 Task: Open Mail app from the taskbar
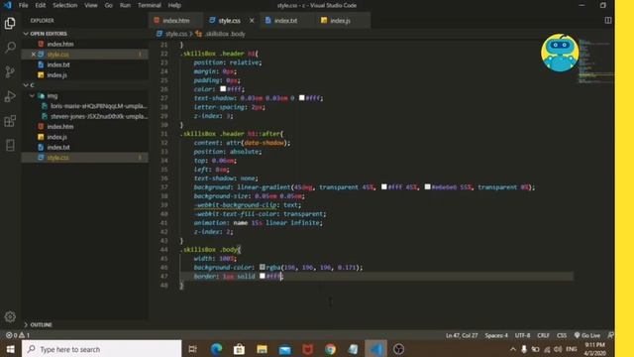point(285,349)
